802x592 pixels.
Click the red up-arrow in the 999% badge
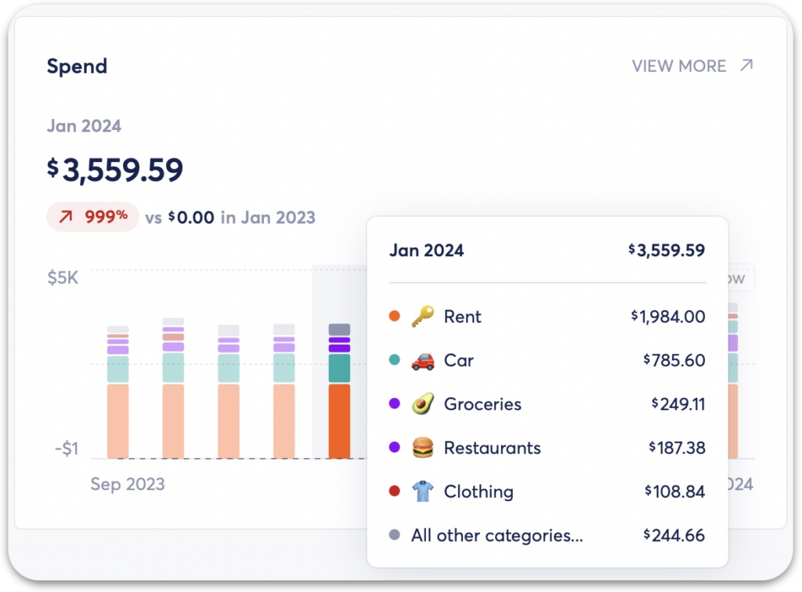(66, 217)
